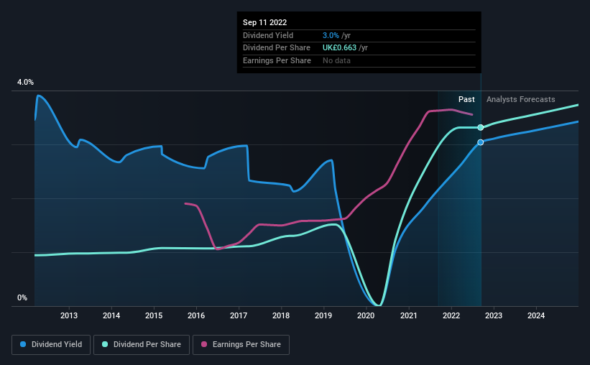The height and width of the screenshot is (365, 590).
Task: Select the teal data point on Dividend Per Share line
Action: coord(481,128)
